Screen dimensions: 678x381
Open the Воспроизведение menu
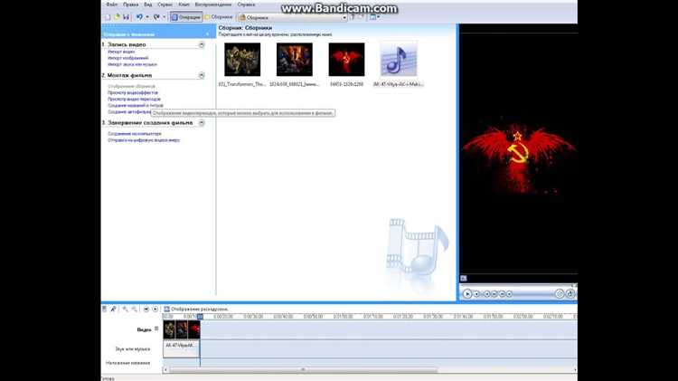tap(212, 5)
